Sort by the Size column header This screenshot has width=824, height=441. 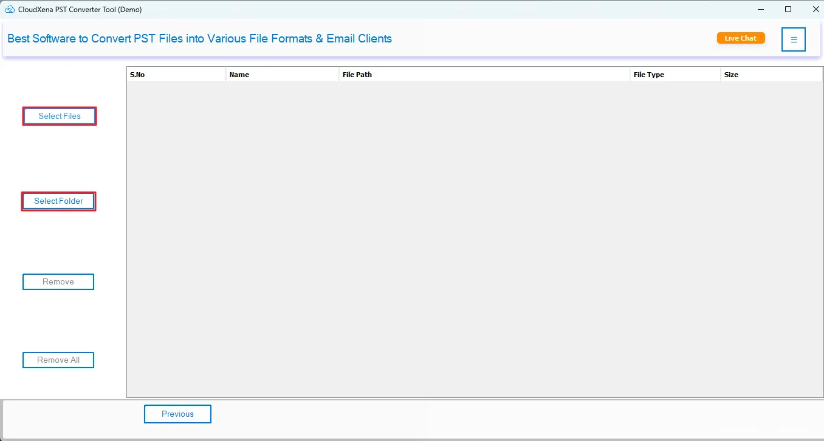[771, 75]
